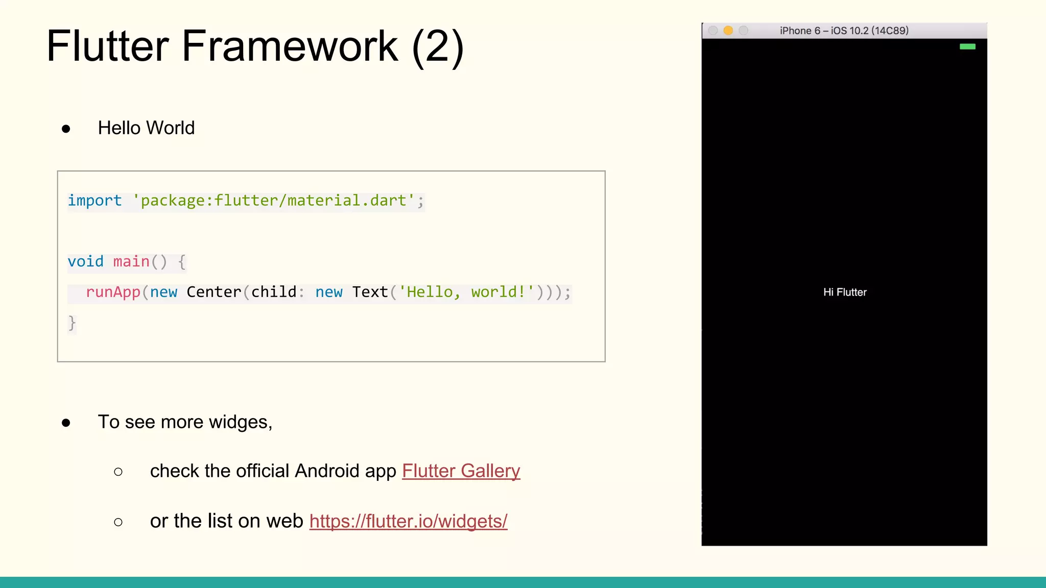The height and width of the screenshot is (588, 1046).
Task: Click the iPhone 6 – iOS 10.2 title text
Action: [x=844, y=31]
